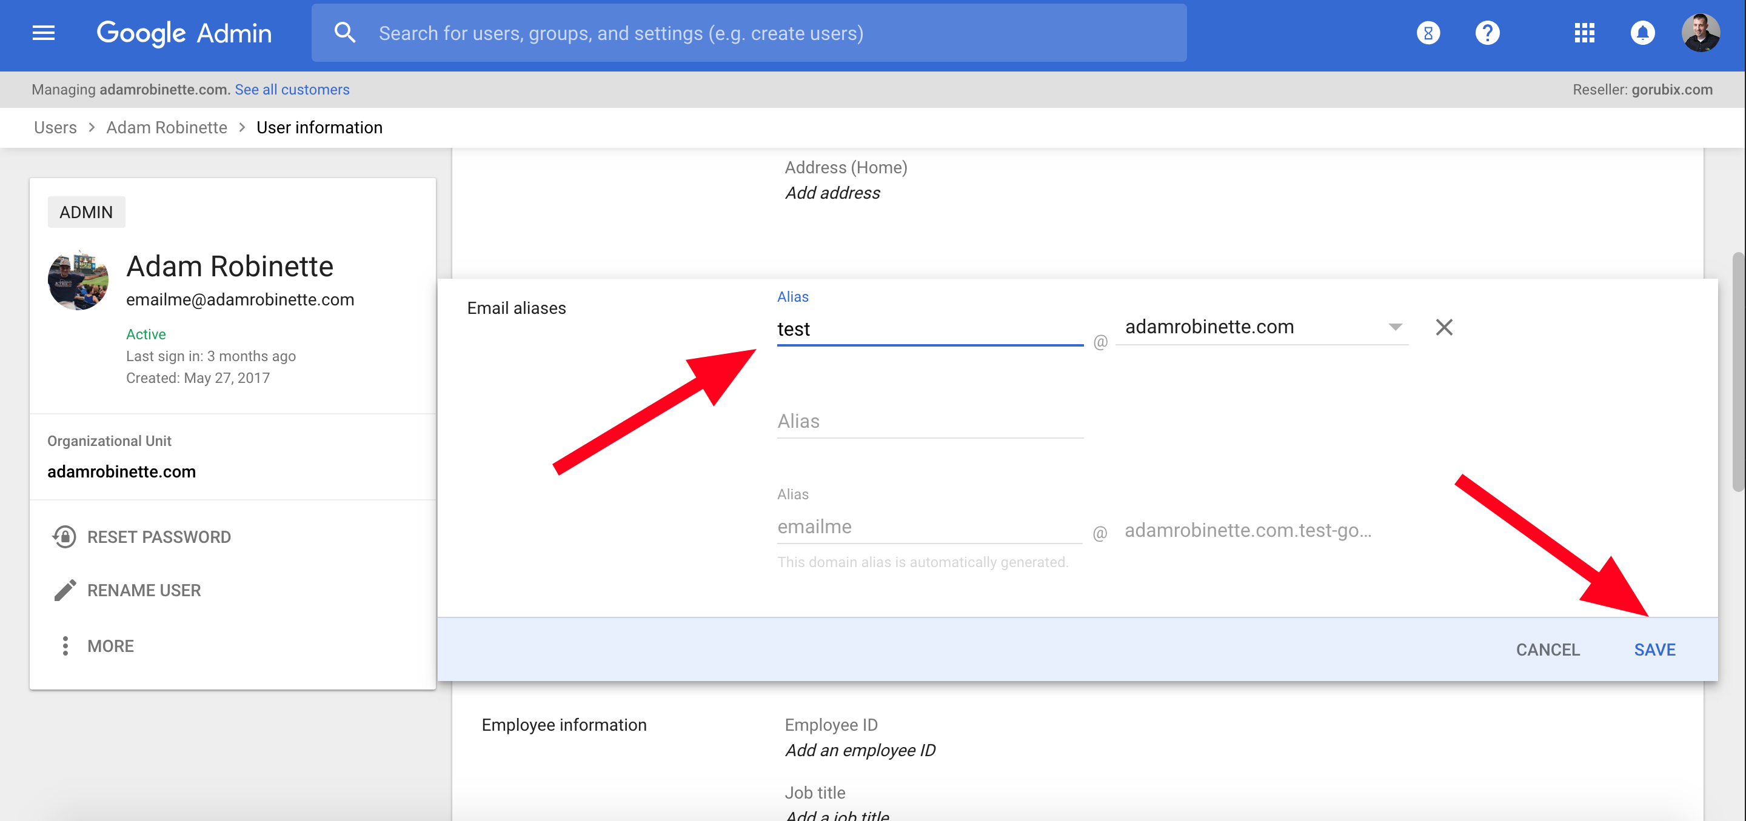The width and height of the screenshot is (1746, 821).
Task: Click RENAME USER label
Action: [144, 590]
